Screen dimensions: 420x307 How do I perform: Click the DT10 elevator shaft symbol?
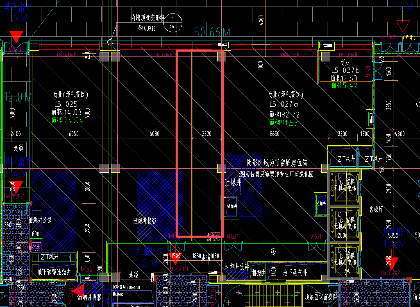coord(345,187)
